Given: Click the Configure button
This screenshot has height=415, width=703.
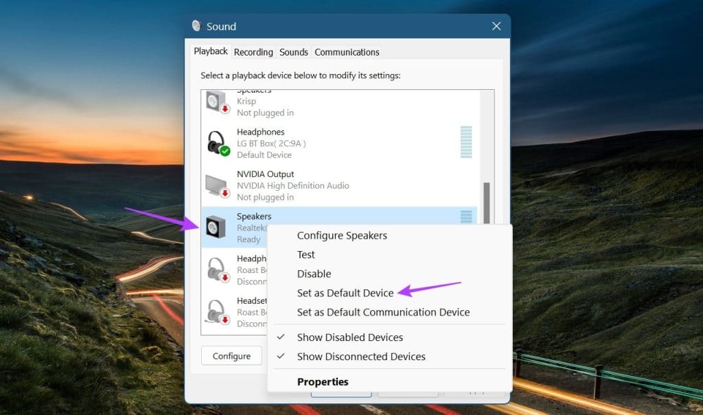Looking at the screenshot, I should (231, 356).
